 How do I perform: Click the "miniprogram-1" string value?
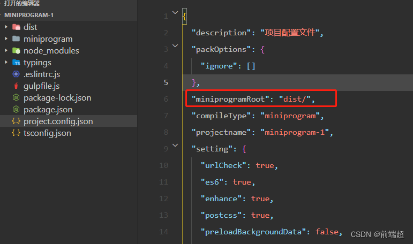coord(295,132)
